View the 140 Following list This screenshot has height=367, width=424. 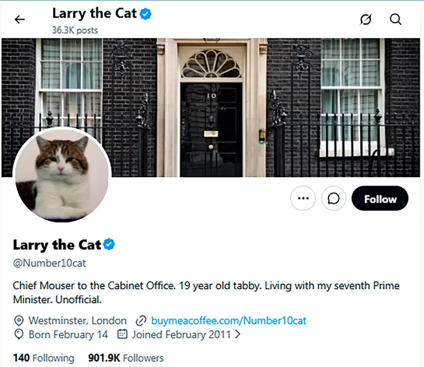(44, 358)
